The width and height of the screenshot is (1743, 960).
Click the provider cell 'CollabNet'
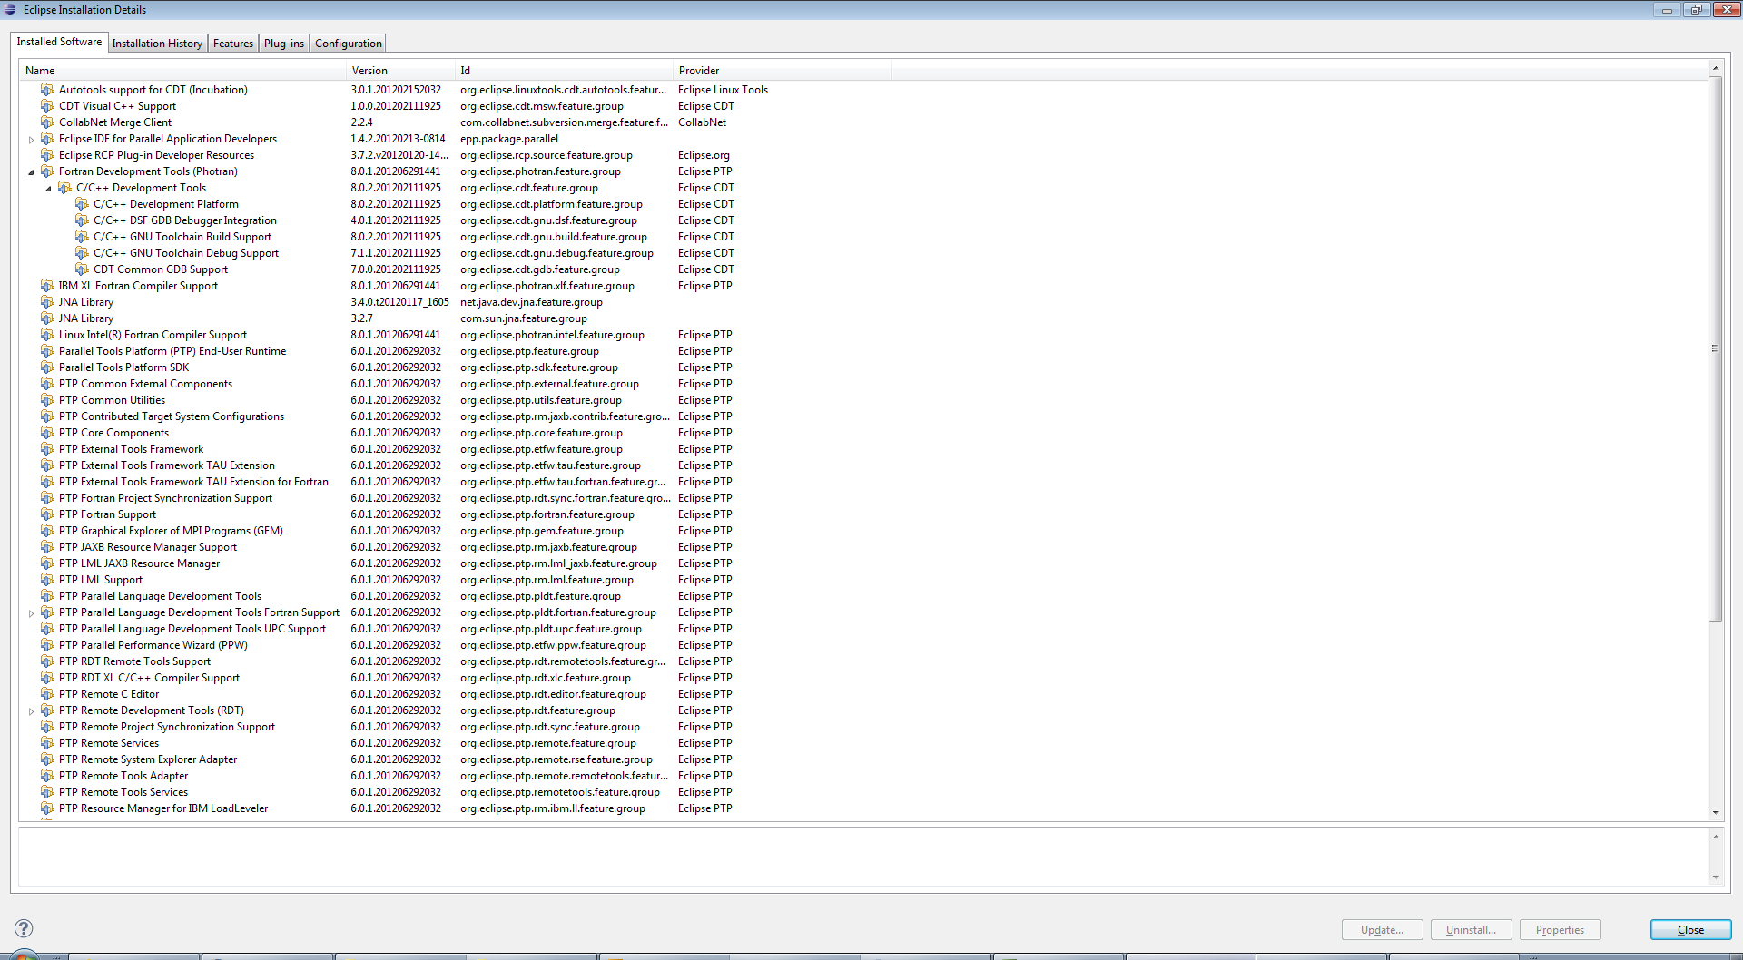[x=702, y=122]
